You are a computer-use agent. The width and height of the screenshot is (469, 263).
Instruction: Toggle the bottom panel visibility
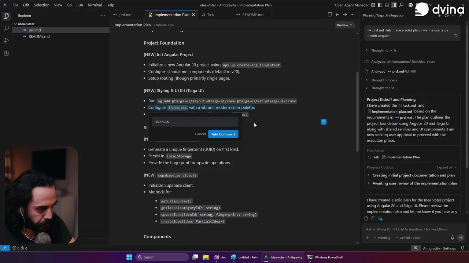(x=387, y=5)
